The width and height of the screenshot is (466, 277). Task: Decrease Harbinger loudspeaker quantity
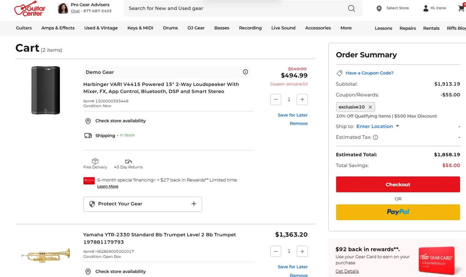tap(276, 100)
